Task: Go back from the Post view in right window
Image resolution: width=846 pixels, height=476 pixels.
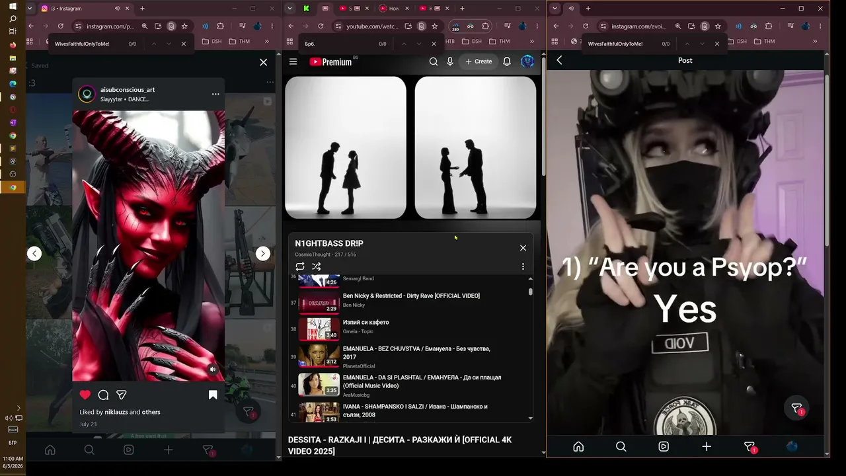Action: [x=559, y=60]
